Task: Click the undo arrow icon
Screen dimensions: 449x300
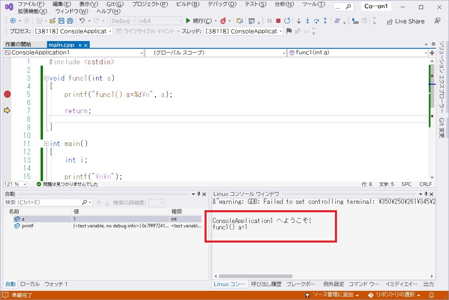Action: click(82, 21)
